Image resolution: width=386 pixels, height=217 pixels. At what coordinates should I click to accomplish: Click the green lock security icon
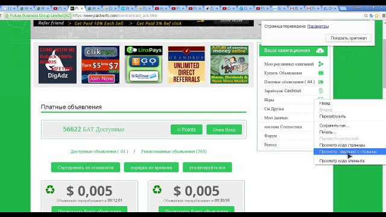(7, 16)
